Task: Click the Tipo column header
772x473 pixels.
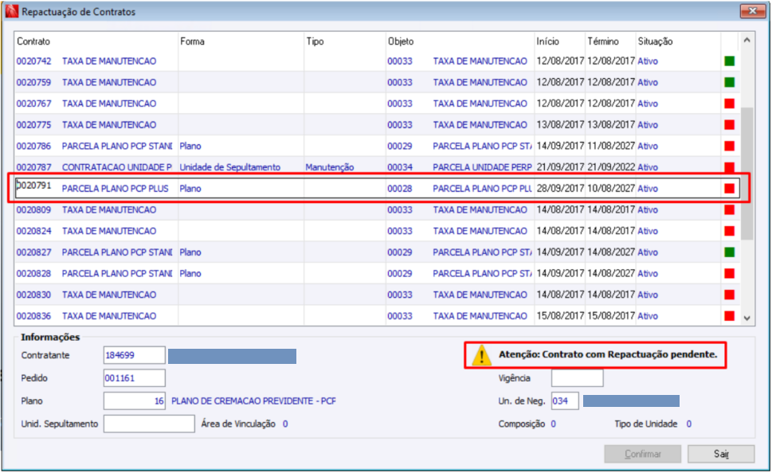Action: [x=315, y=41]
